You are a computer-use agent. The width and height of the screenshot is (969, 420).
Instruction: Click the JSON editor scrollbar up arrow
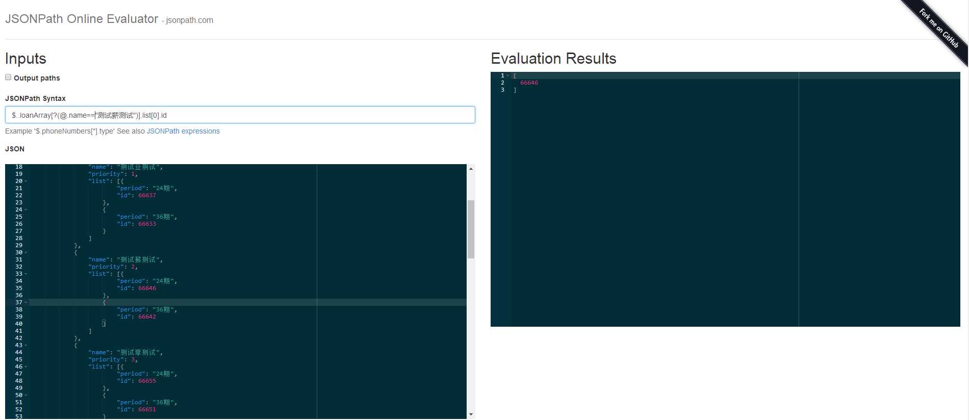471,168
